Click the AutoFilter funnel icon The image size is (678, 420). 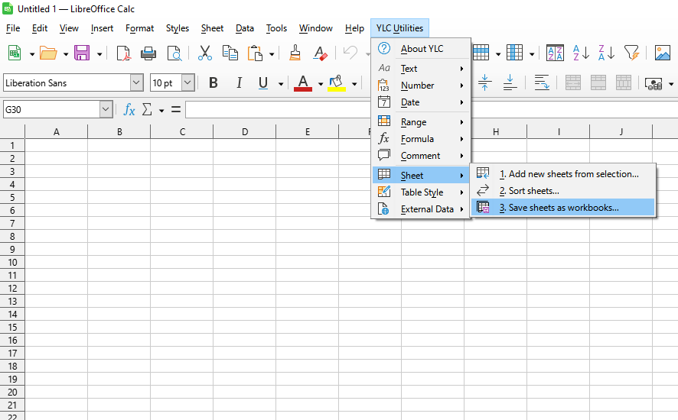pyautogui.click(x=631, y=53)
